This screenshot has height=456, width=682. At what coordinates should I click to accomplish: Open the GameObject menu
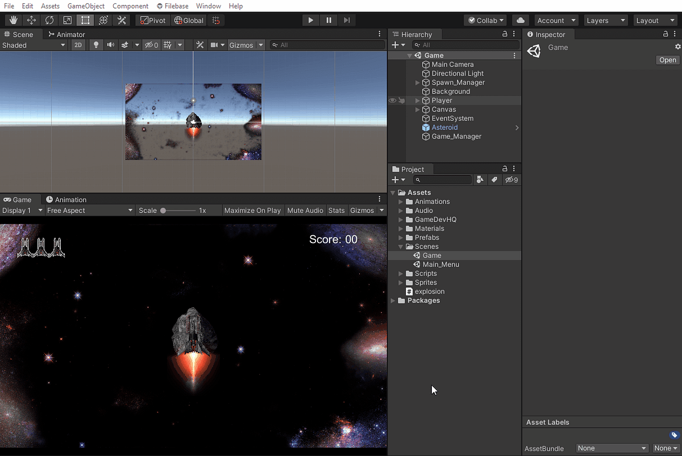[86, 6]
